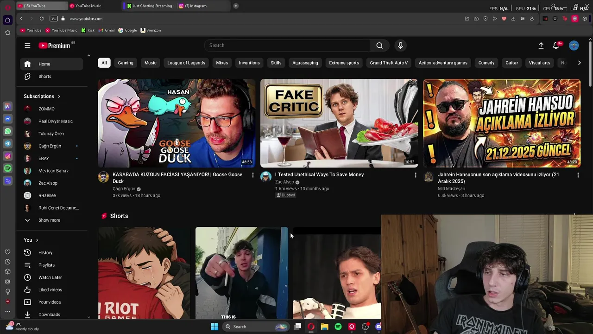
Task: Open Downloads in the YouTube sidebar
Action: (51, 315)
